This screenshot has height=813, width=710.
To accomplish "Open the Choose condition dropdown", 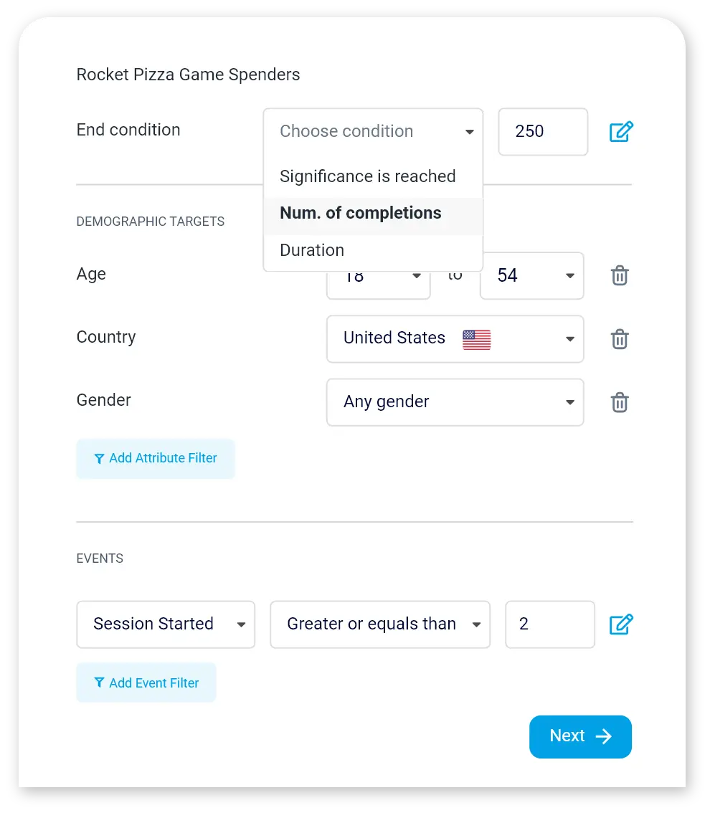I will (373, 132).
